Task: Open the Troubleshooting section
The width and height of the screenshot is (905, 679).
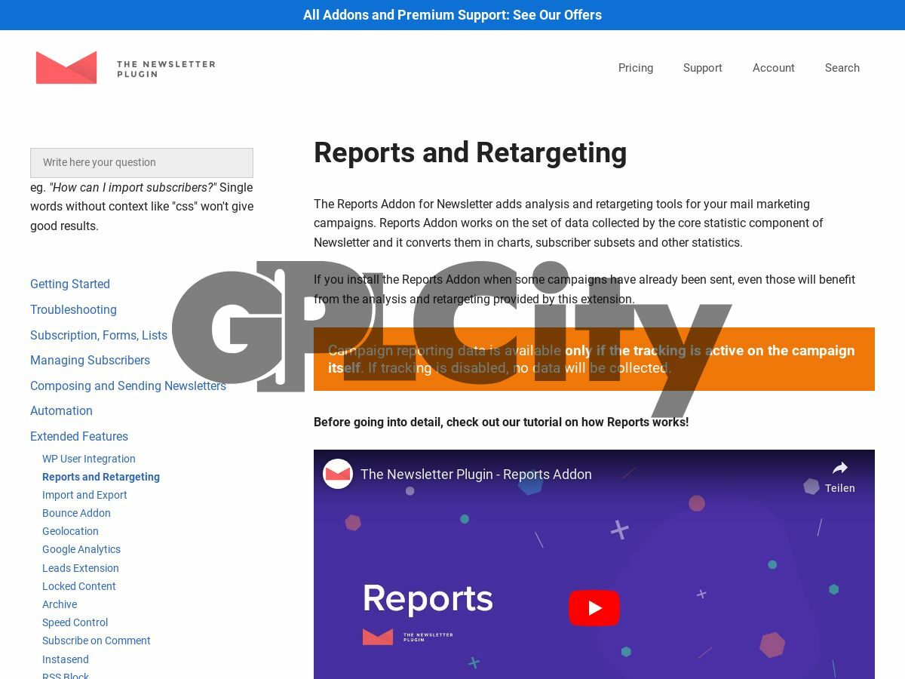Action: [73, 309]
